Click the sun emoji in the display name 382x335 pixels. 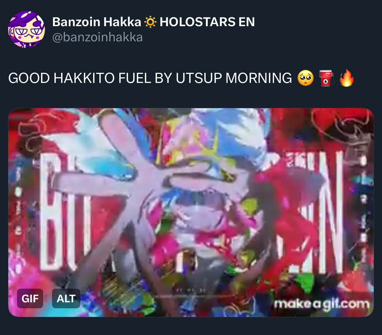[150, 22]
